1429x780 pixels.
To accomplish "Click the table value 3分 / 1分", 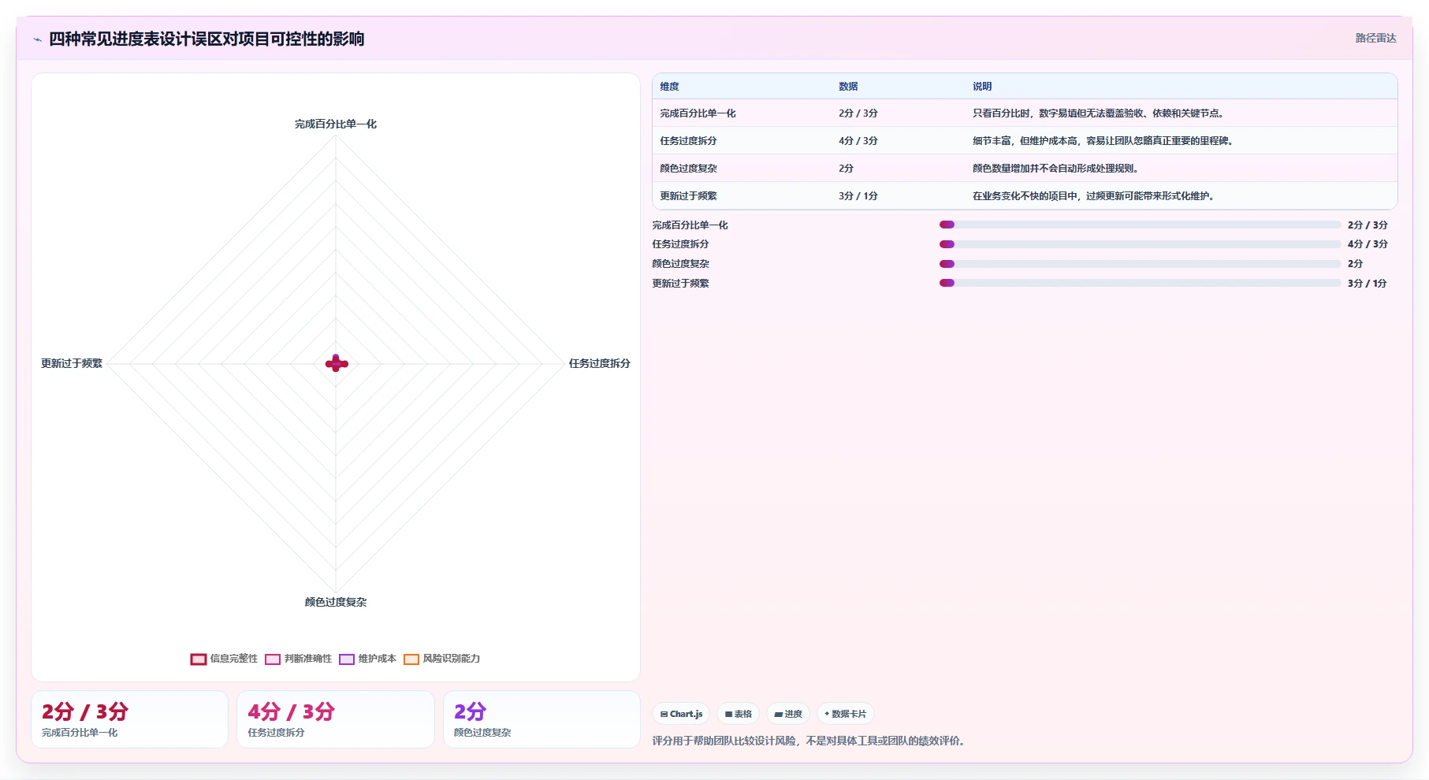I will click(x=858, y=196).
